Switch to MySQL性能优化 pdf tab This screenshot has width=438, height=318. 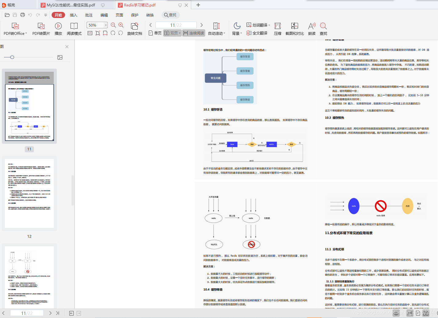pyautogui.click(x=71, y=5)
